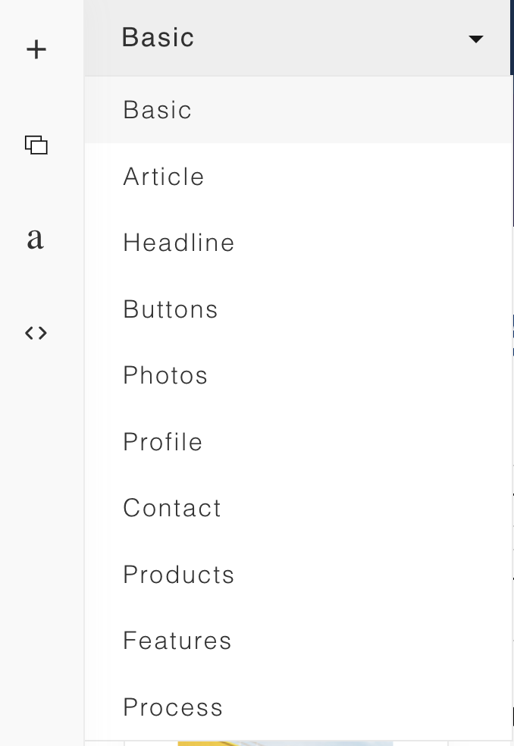The width and height of the screenshot is (514, 746).
Task: Click the Basic dropdown header field
Action: coord(297,38)
